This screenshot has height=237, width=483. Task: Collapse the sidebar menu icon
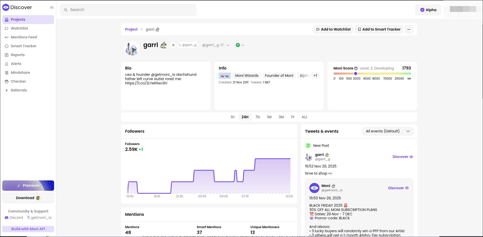tap(52, 8)
